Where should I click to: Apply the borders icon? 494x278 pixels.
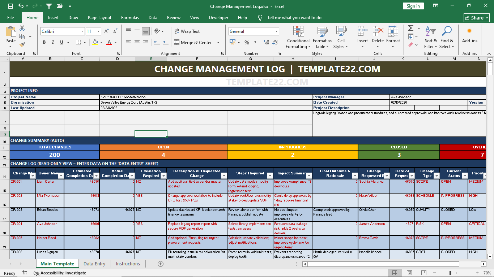point(78,42)
